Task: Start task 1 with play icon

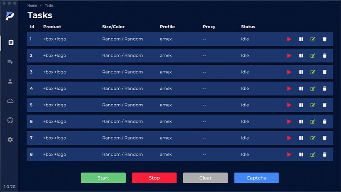Action: (x=289, y=39)
